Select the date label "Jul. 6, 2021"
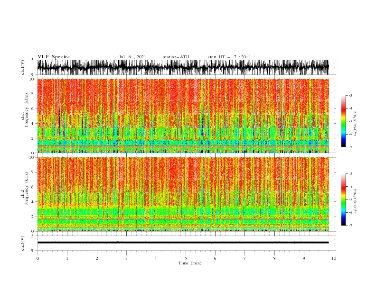Image resolution: width=376 pixels, height=290 pixels. pos(132,57)
